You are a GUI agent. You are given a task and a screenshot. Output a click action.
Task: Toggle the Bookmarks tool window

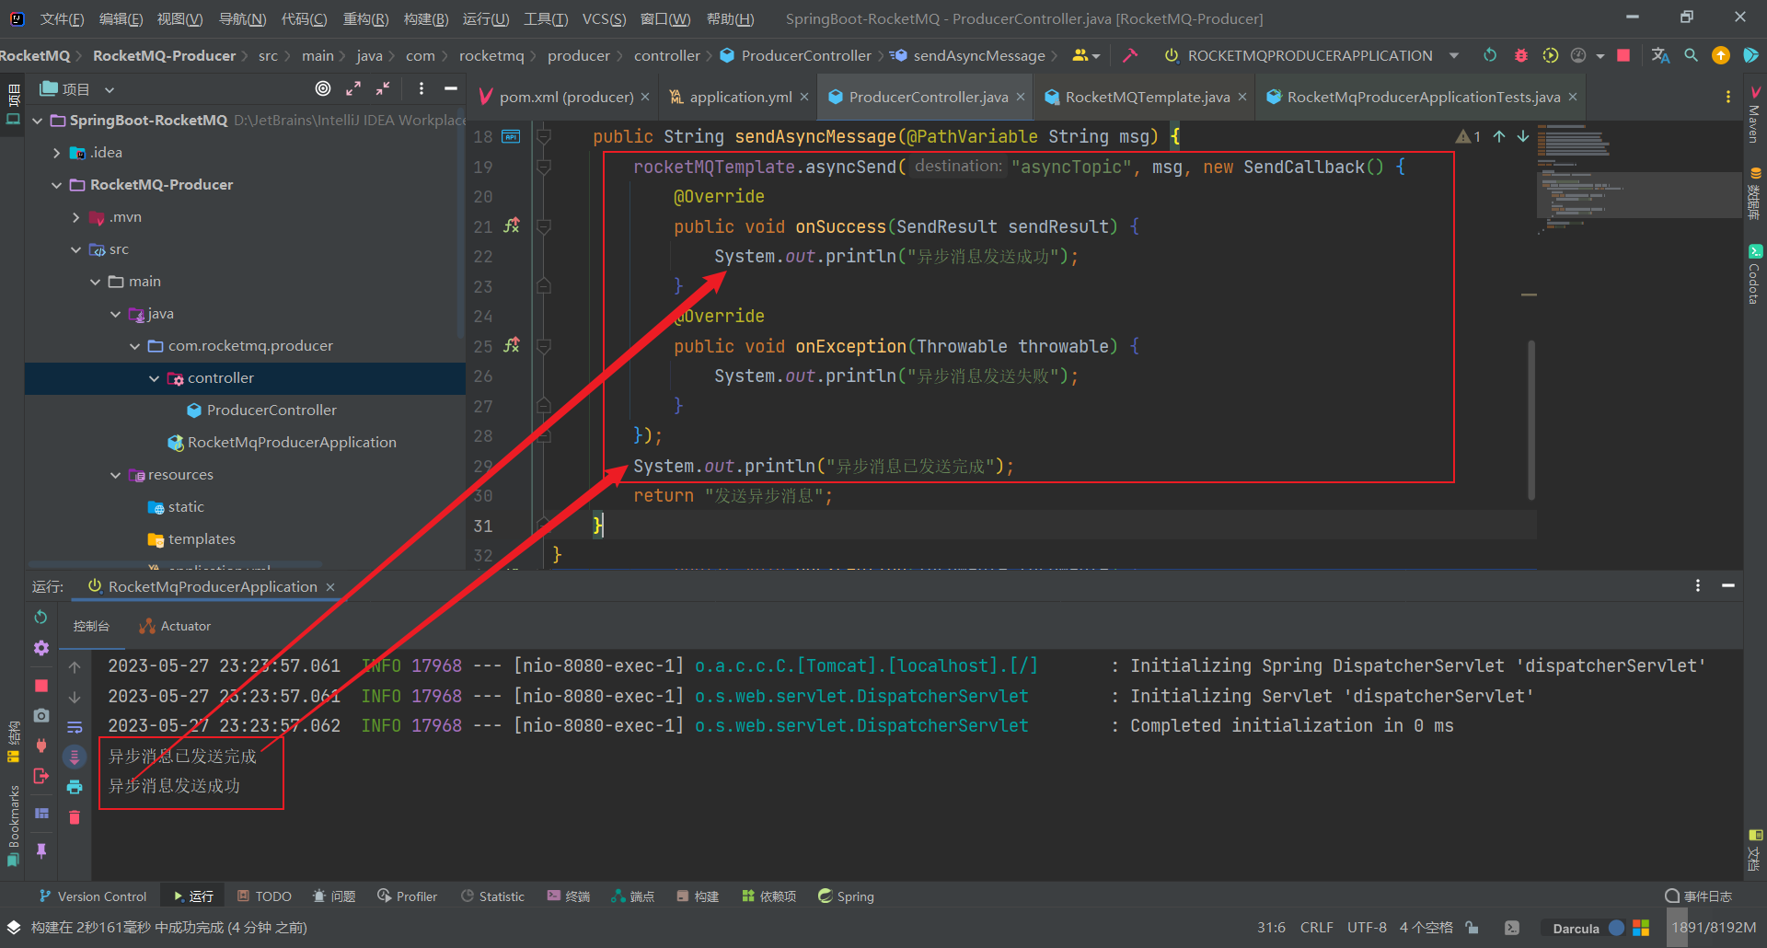click(x=13, y=825)
